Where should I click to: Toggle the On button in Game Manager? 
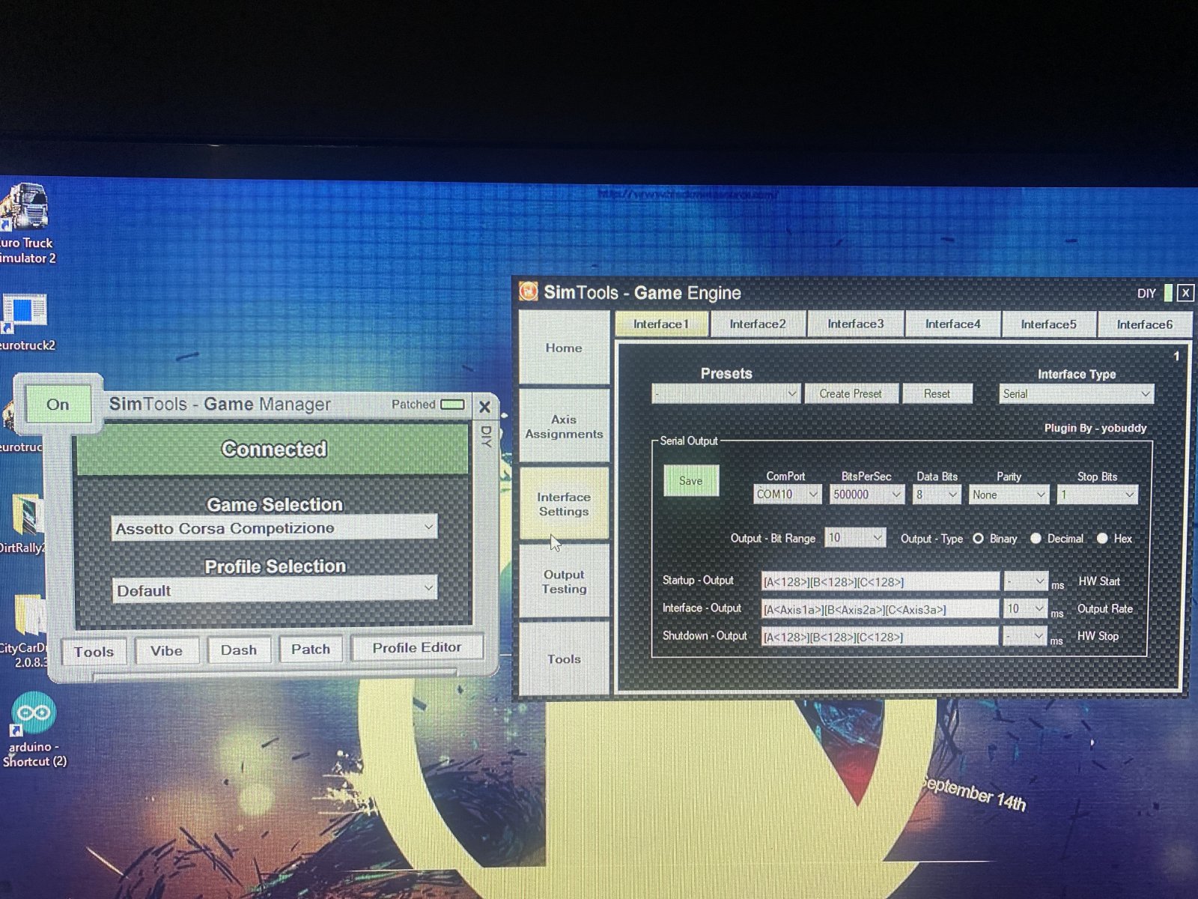point(58,405)
